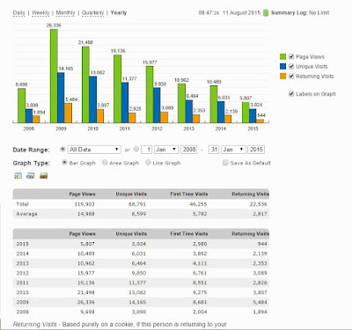Switch to Monthly view
The height and width of the screenshot is (330, 352).
point(65,13)
